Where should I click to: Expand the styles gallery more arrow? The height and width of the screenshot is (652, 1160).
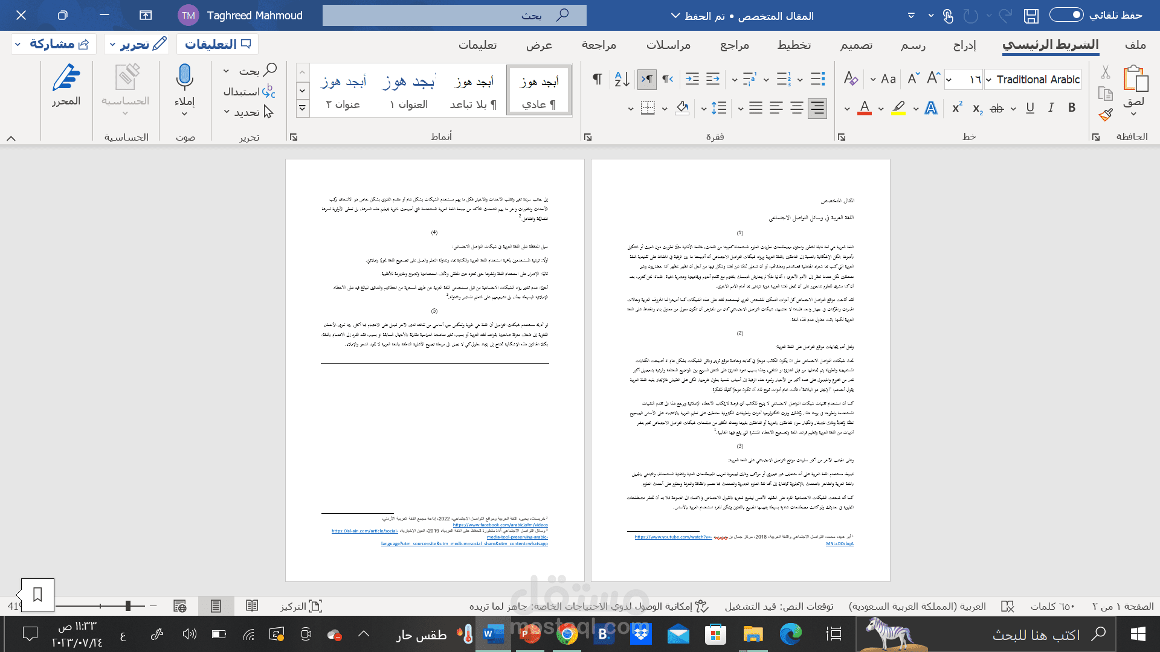coord(302,109)
